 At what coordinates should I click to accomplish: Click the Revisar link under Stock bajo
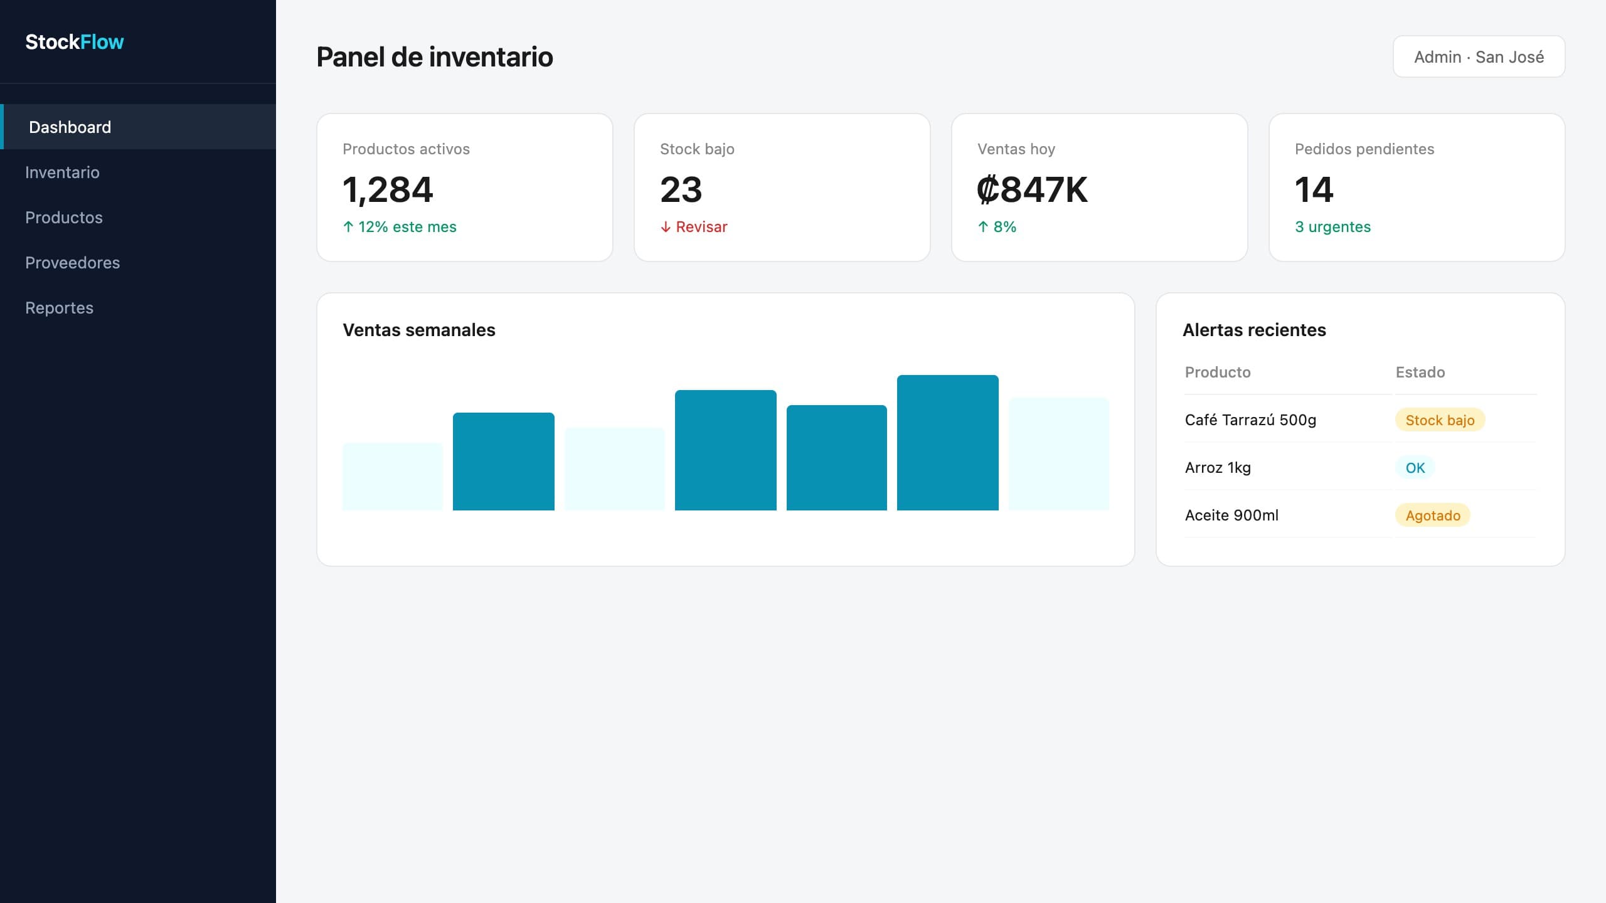[694, 227]
